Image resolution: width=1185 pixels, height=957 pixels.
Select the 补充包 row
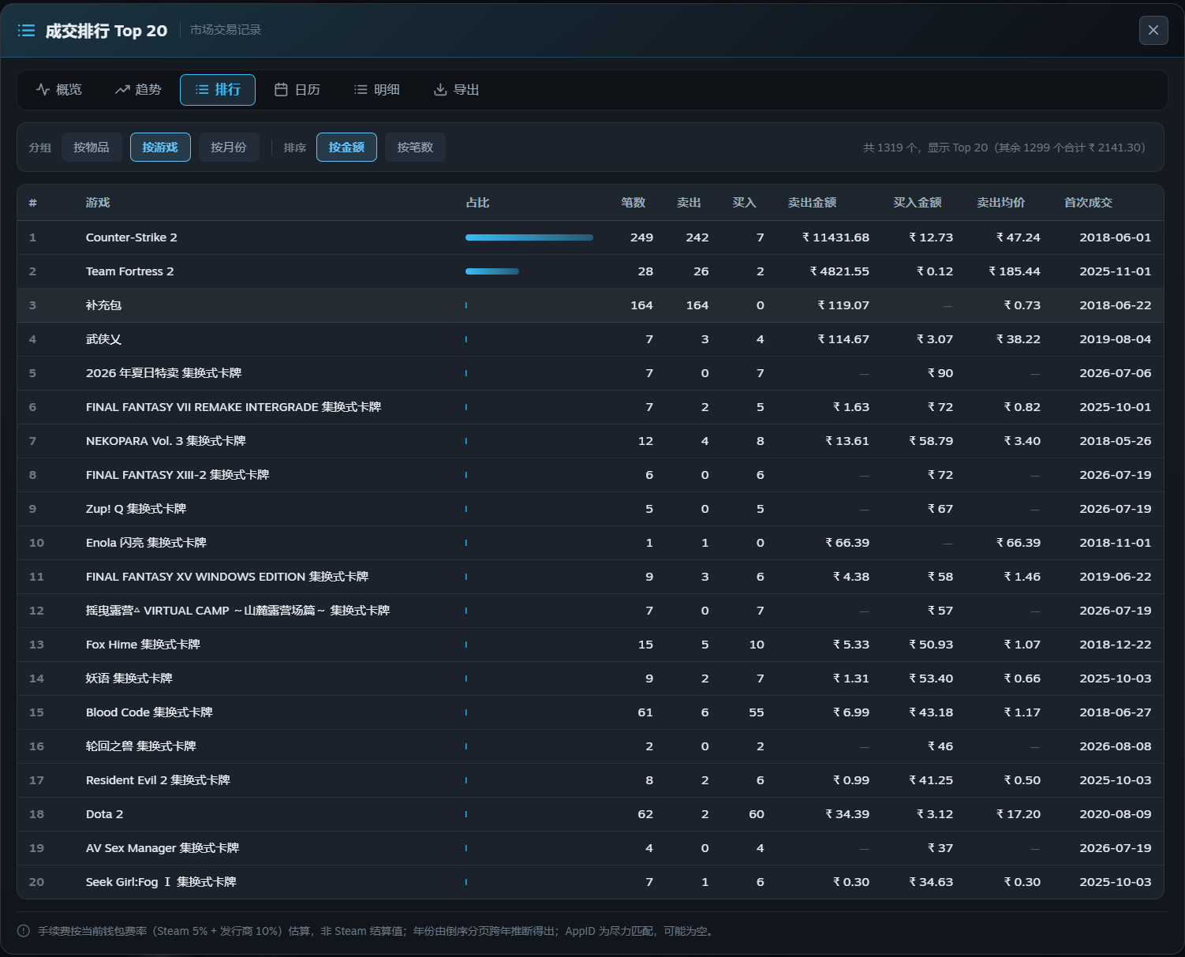click(x=590, y=305)
